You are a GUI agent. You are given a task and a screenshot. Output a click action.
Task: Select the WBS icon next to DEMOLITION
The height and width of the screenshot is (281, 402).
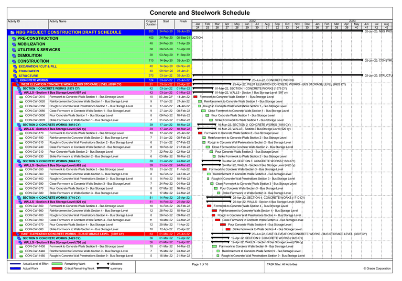click(14, 56)
